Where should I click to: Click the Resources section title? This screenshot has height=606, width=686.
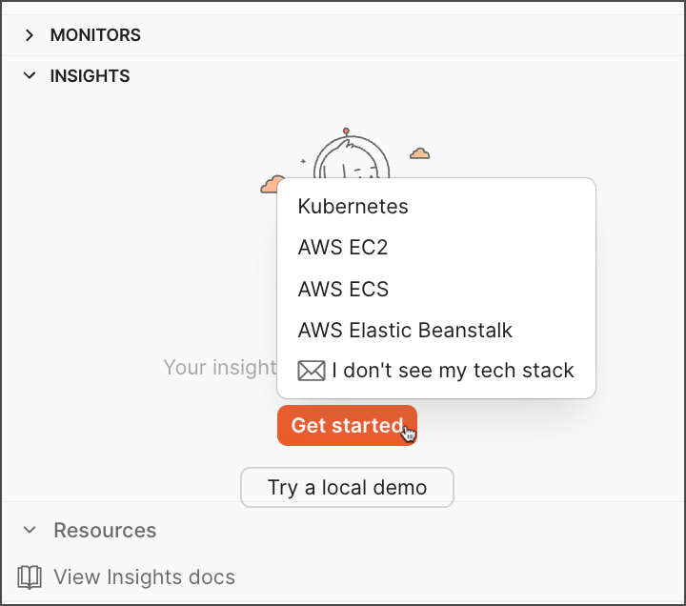tap(105, 531)
